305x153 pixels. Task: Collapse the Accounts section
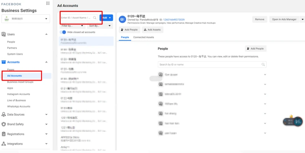tap(46, 62)
